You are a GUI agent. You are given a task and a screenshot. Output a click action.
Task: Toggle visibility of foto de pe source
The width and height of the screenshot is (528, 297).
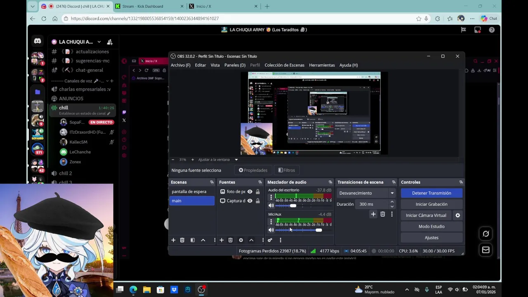pyautogui.click(x=250, y=192)
